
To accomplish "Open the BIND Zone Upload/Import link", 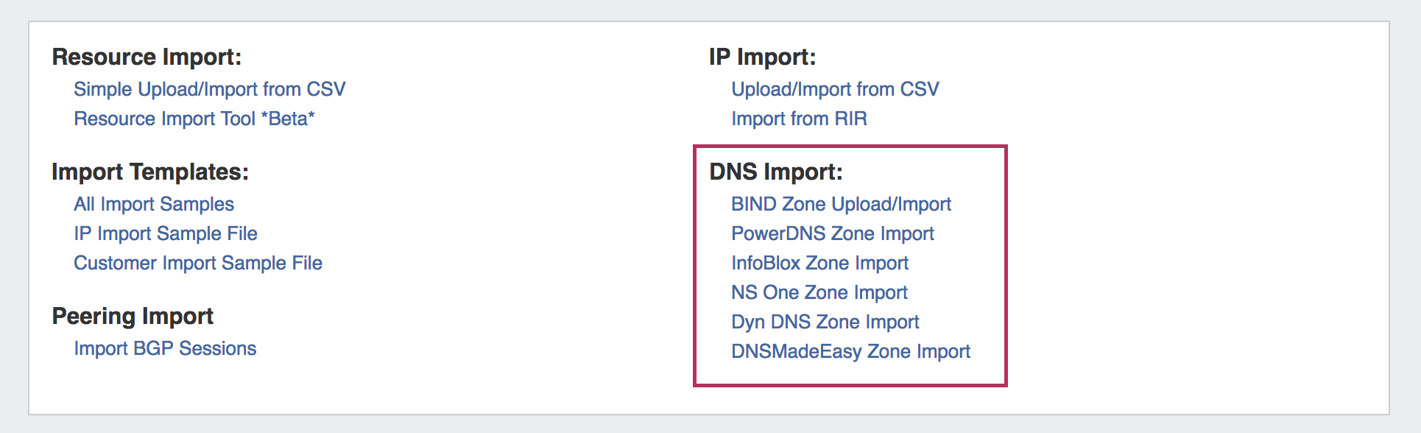I will (841, 204).
